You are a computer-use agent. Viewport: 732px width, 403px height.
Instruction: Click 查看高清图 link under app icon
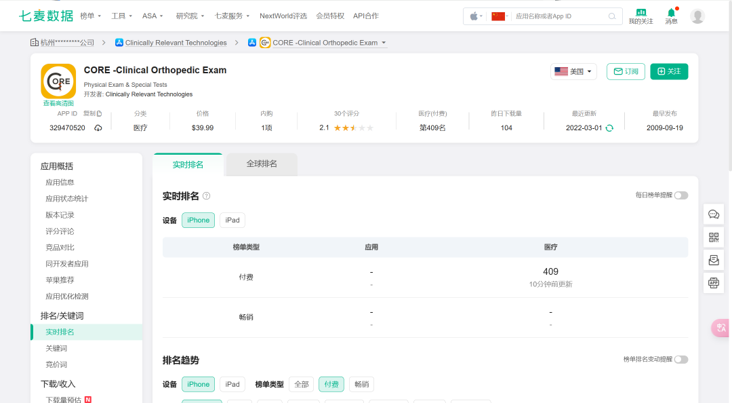click(58, 103)
